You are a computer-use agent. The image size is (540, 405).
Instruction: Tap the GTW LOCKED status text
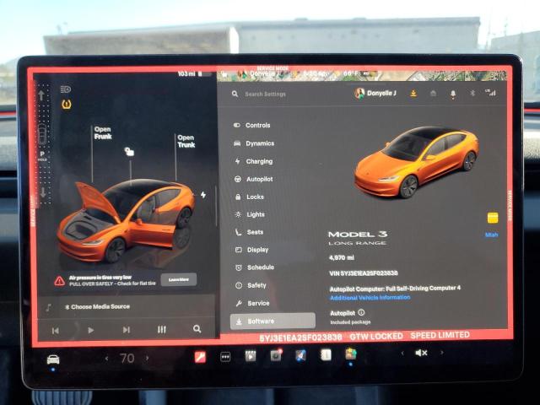[x=376, y=336]
